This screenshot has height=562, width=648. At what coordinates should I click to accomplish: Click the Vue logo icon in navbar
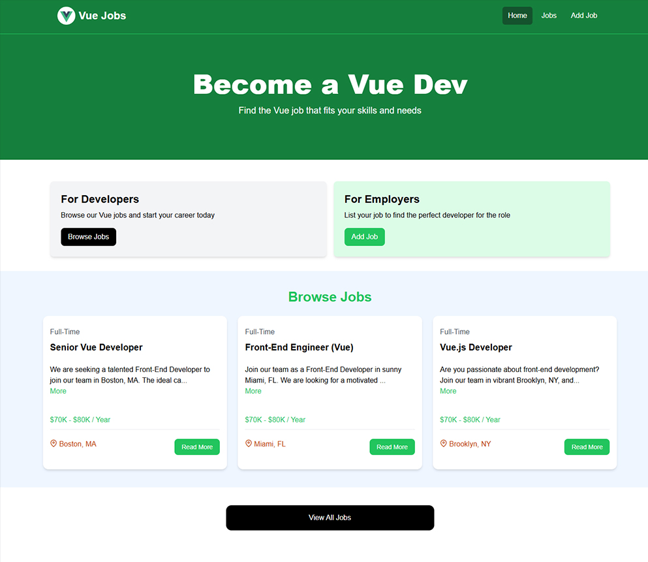66,16
